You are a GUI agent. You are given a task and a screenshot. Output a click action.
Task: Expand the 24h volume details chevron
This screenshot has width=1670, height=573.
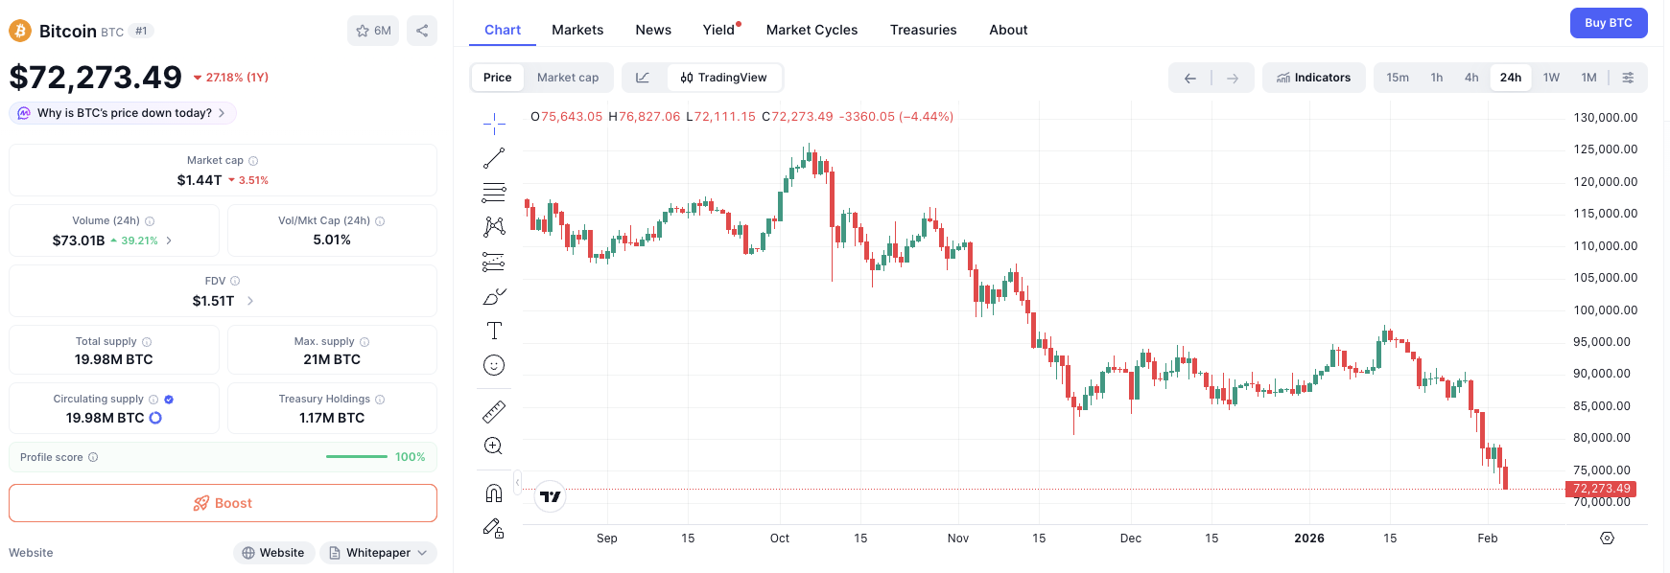[170, 241]
